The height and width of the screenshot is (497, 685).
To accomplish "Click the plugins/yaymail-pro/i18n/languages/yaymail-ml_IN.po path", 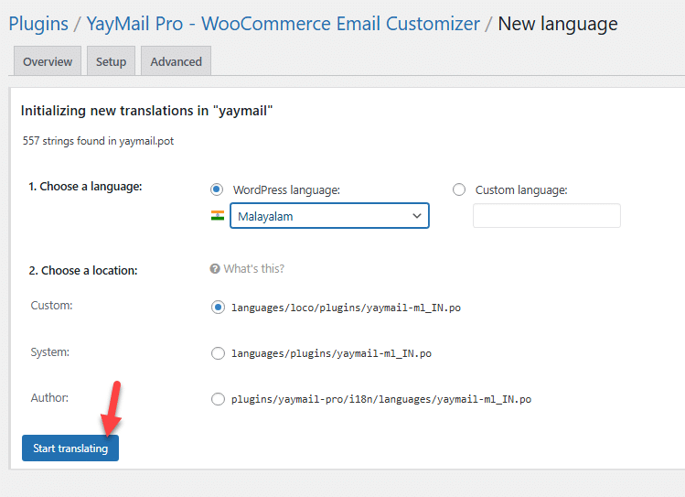I will pos(381,400).
